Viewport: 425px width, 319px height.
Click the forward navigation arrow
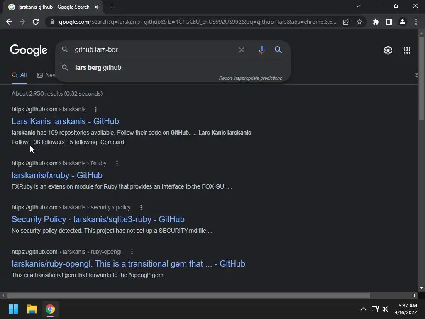(22, 22)
